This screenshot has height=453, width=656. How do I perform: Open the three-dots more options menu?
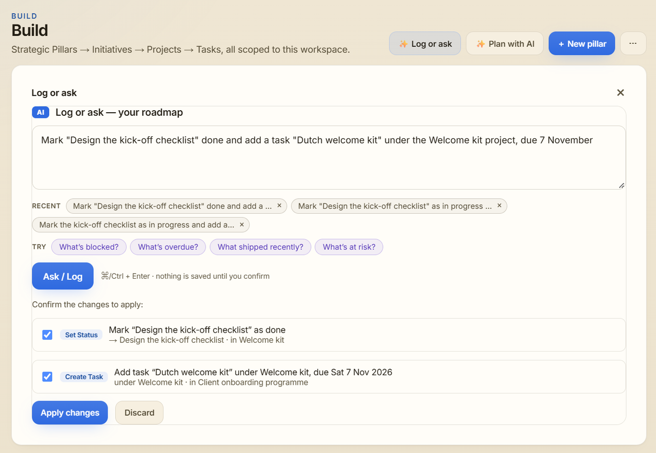point(633,44)
